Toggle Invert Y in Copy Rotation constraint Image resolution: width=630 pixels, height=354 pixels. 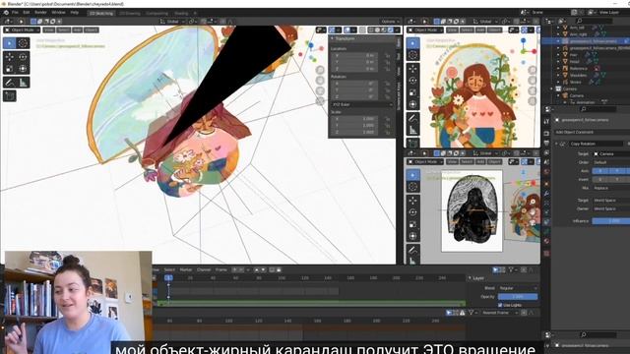point(617,179)
